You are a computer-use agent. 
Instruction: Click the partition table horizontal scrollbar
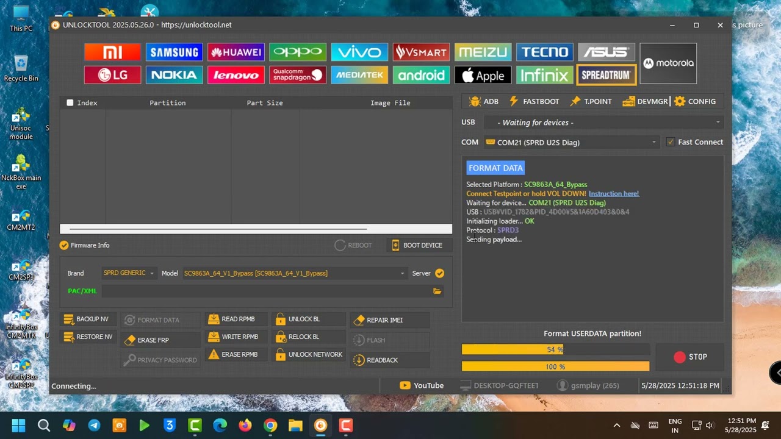tap(218, 229)
